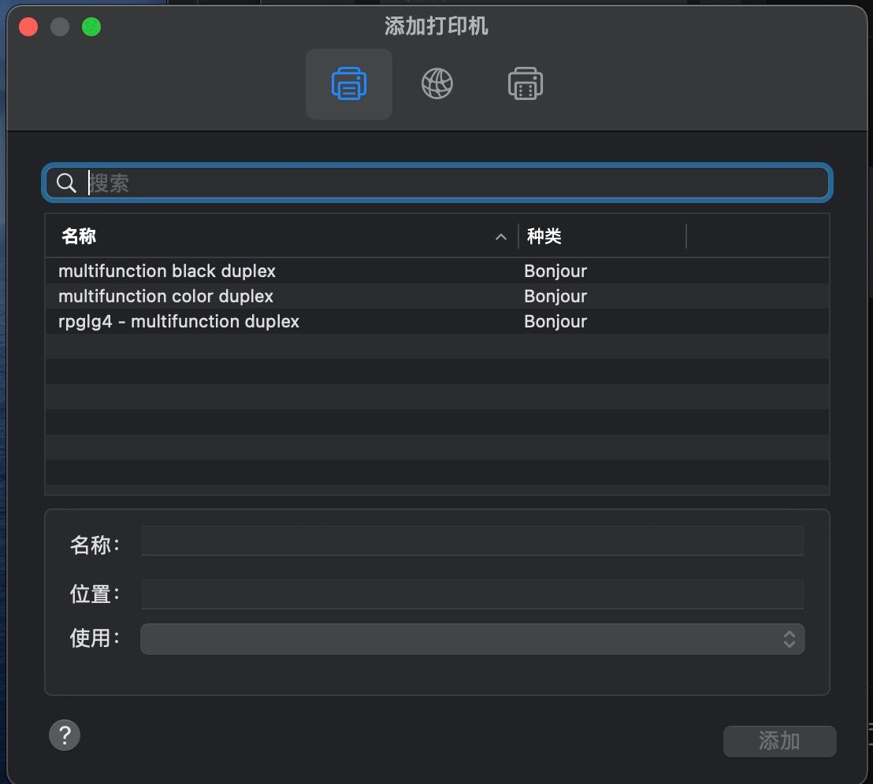Click the green zoom window button

(x=91, y=27)
